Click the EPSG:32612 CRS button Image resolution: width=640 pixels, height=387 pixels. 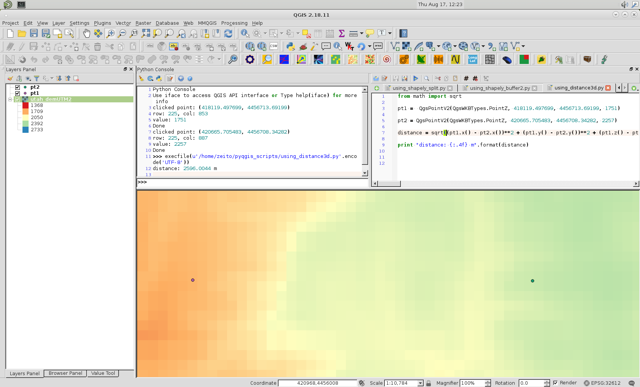click(602, 383)
